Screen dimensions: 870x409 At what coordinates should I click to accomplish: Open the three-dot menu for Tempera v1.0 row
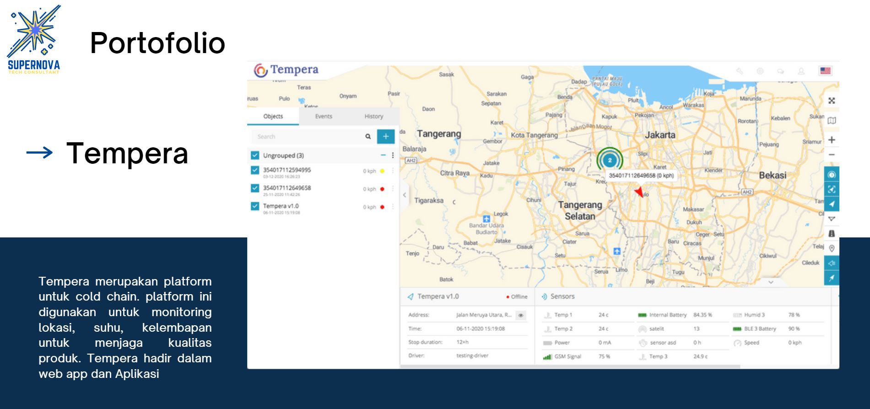393,207
